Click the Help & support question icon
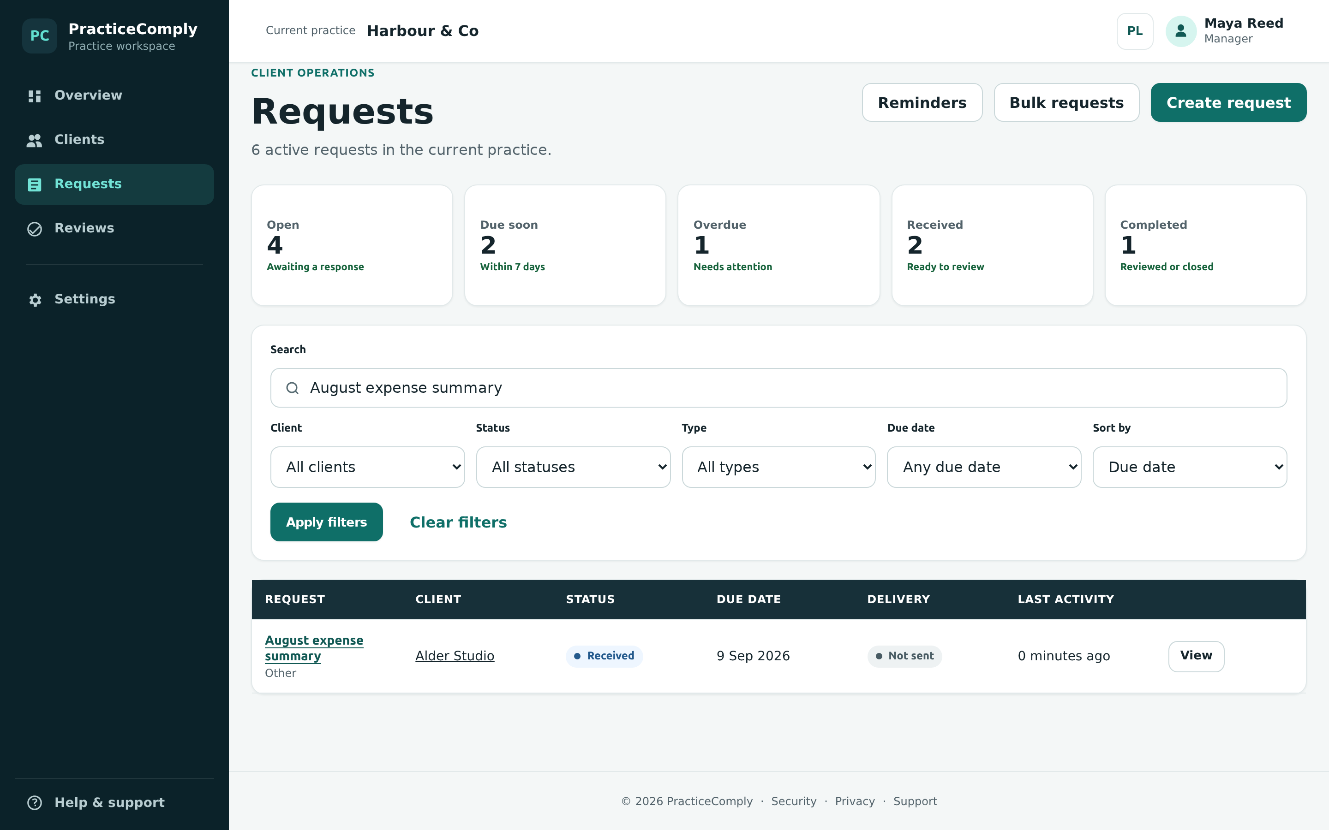The width and height of the screenshot is (1329, 830). (35, 802)
